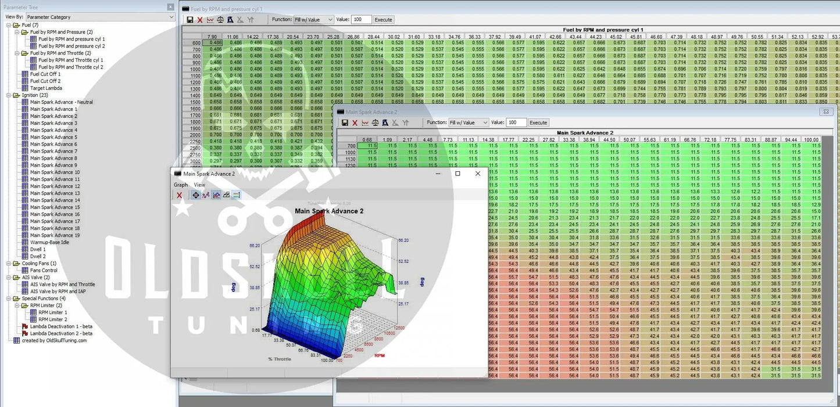This screenshot has height=407, width=840.
Task: Open the graph view from the Fuel table toolbar
Action: point(210,20)
